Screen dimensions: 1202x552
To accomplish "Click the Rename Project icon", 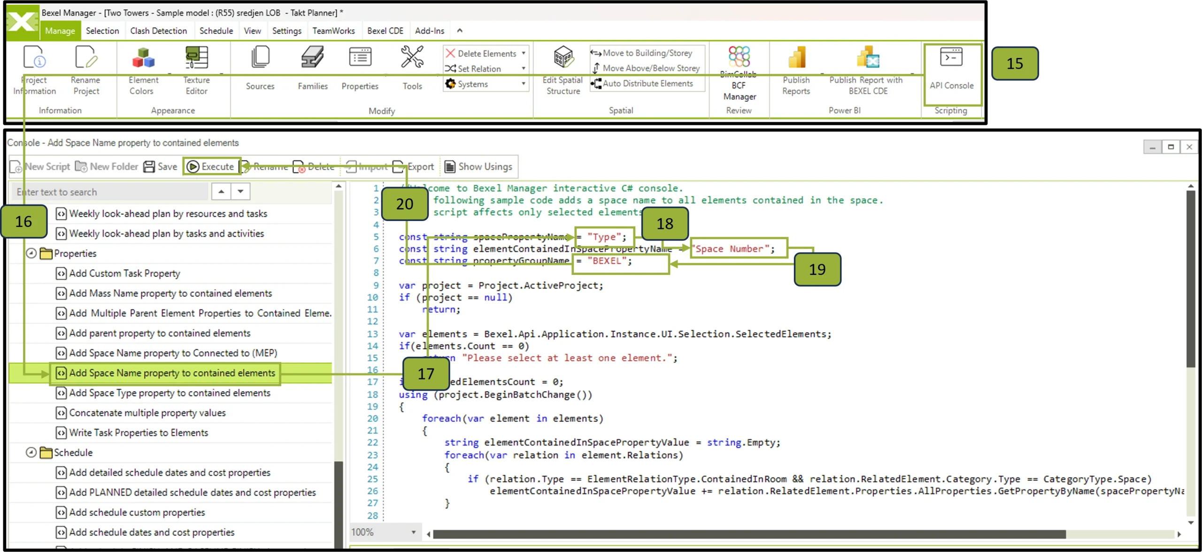I will point(86,57).
